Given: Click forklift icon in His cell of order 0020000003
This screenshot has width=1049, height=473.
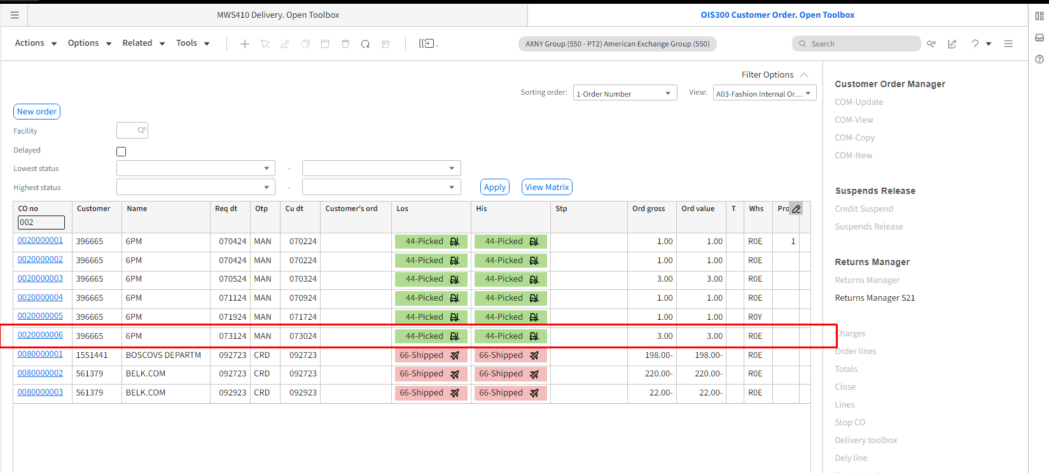Looking at the screenshot, I should (x=534, y=279).
